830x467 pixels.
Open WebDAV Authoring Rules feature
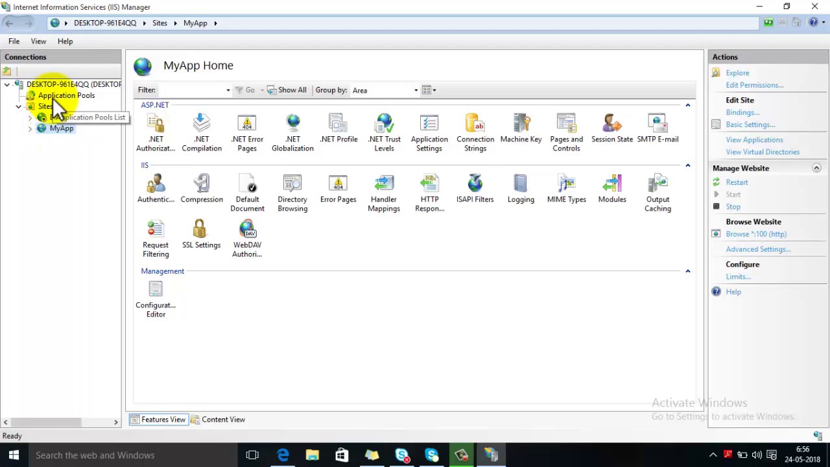click(x=247, y=239)
